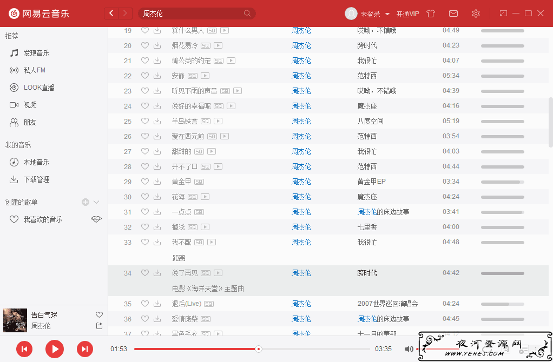The height and width of the screenshot is (362, 553).
Task: Click the search magnifier icon
Action: 247,14
